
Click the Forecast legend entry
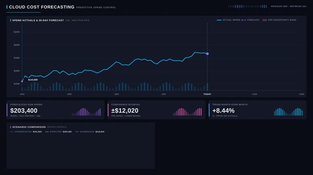(250, 20)
